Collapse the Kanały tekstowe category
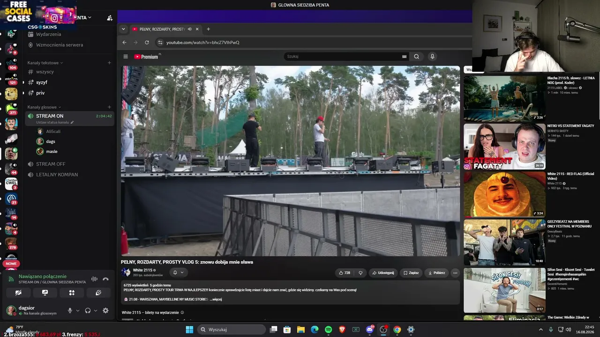 (45, 63)
